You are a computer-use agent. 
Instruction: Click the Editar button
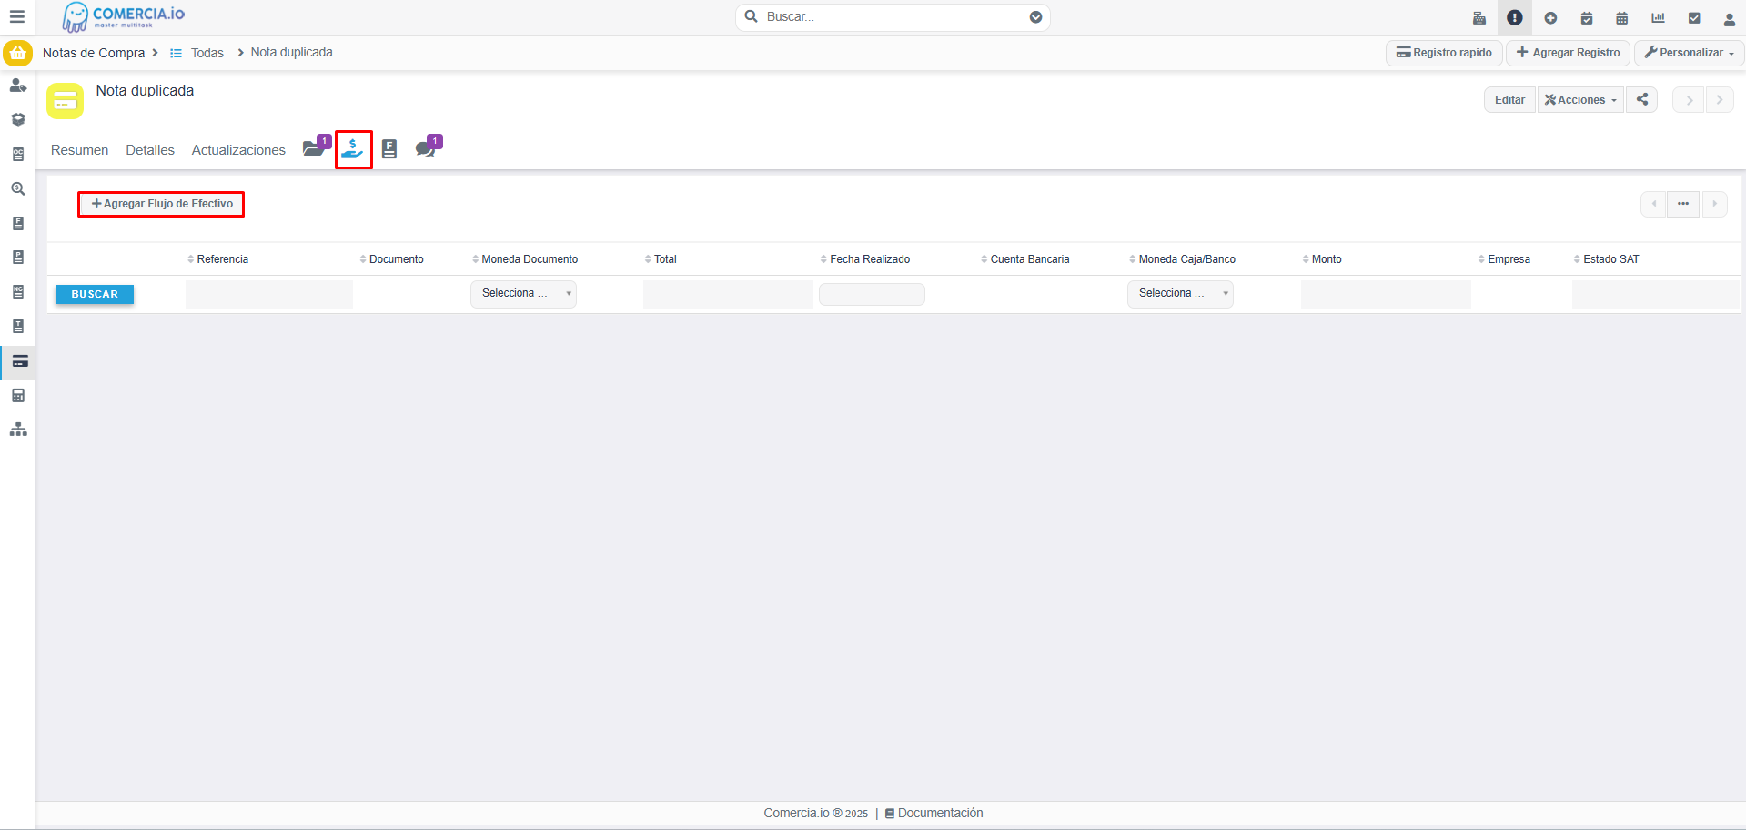(x=1509, y=100)
